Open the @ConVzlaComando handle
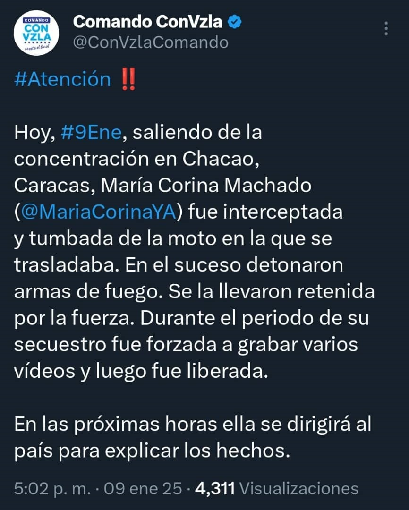 pyautogui.click(x=151, y=42)
